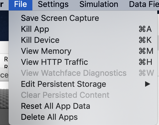Viewport: 159px width, 125px height.
Task: Click the disabled Clear Persisted Content item
Action: coord(83,95)
